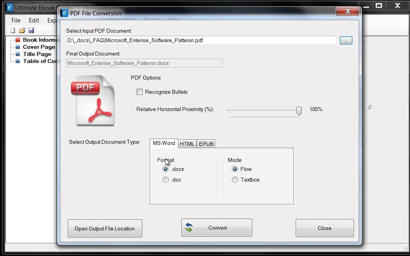Open the File menu in main window

16,20
